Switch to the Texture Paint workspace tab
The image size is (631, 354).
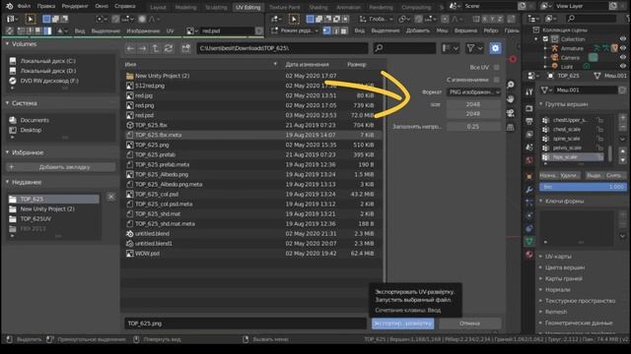[x=285, y=7]
